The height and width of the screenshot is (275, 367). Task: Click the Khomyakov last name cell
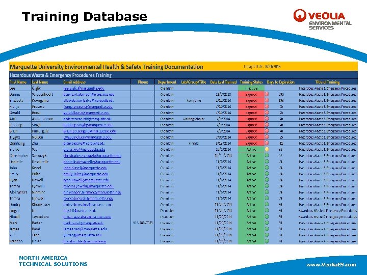[x=41, y=204]
